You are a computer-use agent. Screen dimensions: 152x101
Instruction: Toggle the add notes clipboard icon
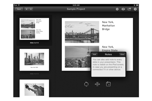(x=108, y=84)
